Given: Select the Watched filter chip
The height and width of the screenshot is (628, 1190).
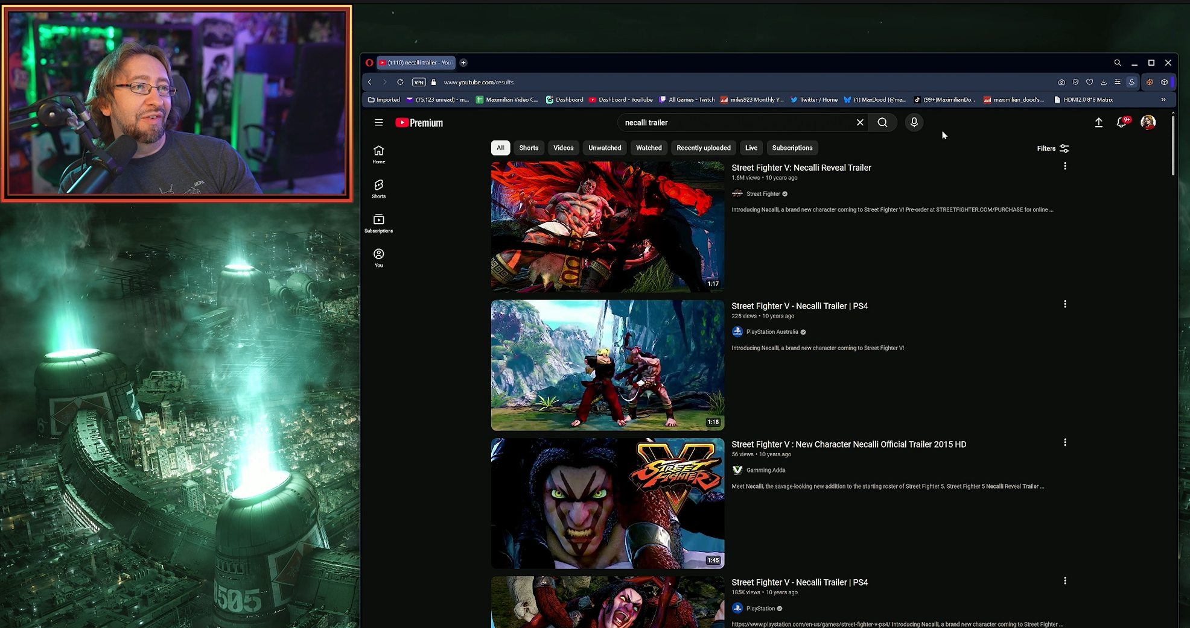Looking at the screenshot, I should pyautogui.click(x=649, y=148).
